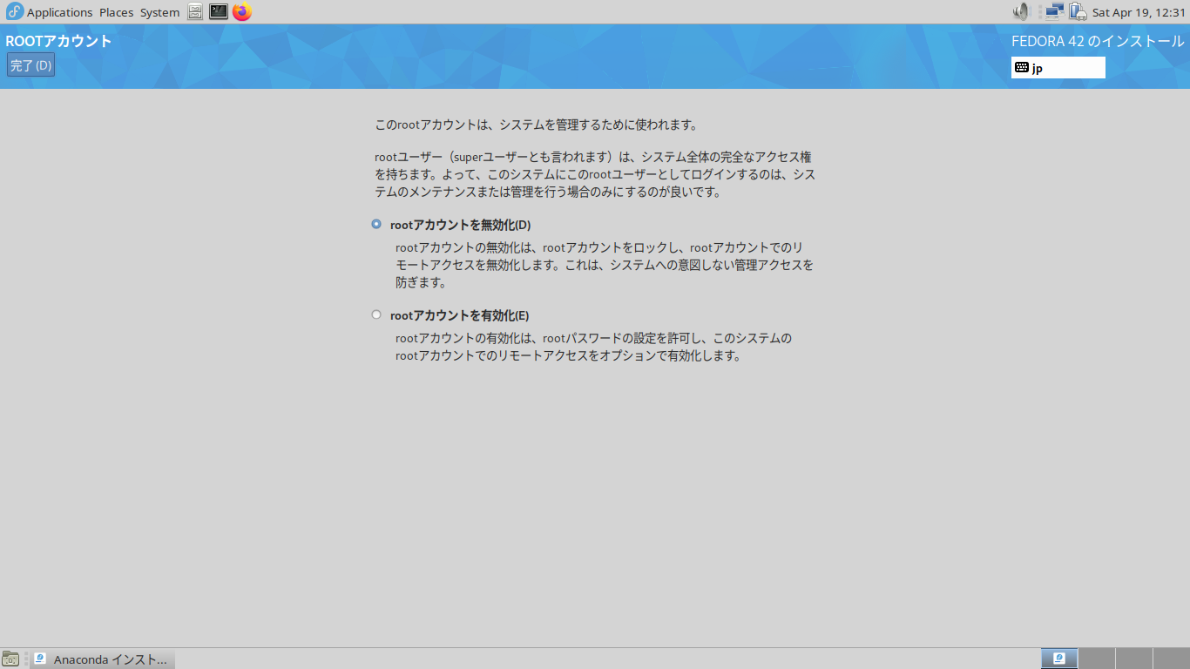This screenshot has width=1190, height=669.
Task: Switch to the second workspace in the switcher
Action: click(1097, 659)
